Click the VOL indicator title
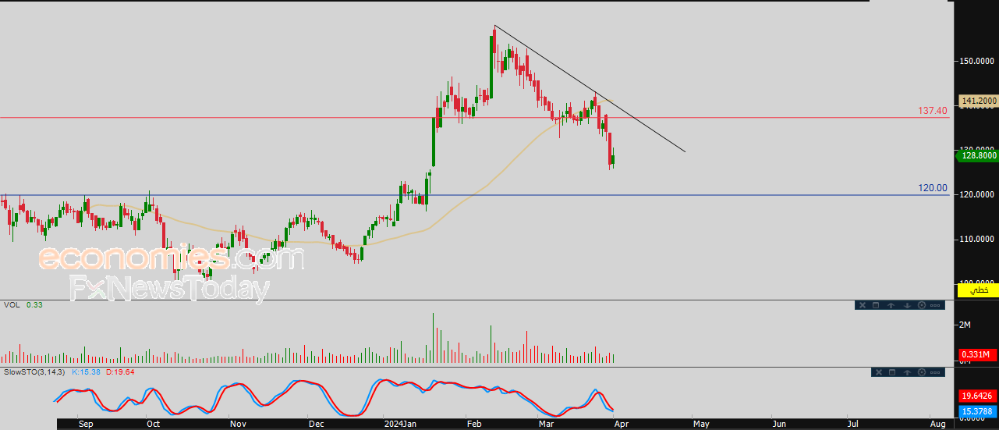This screenshot has height=430, width=999. 12,305
